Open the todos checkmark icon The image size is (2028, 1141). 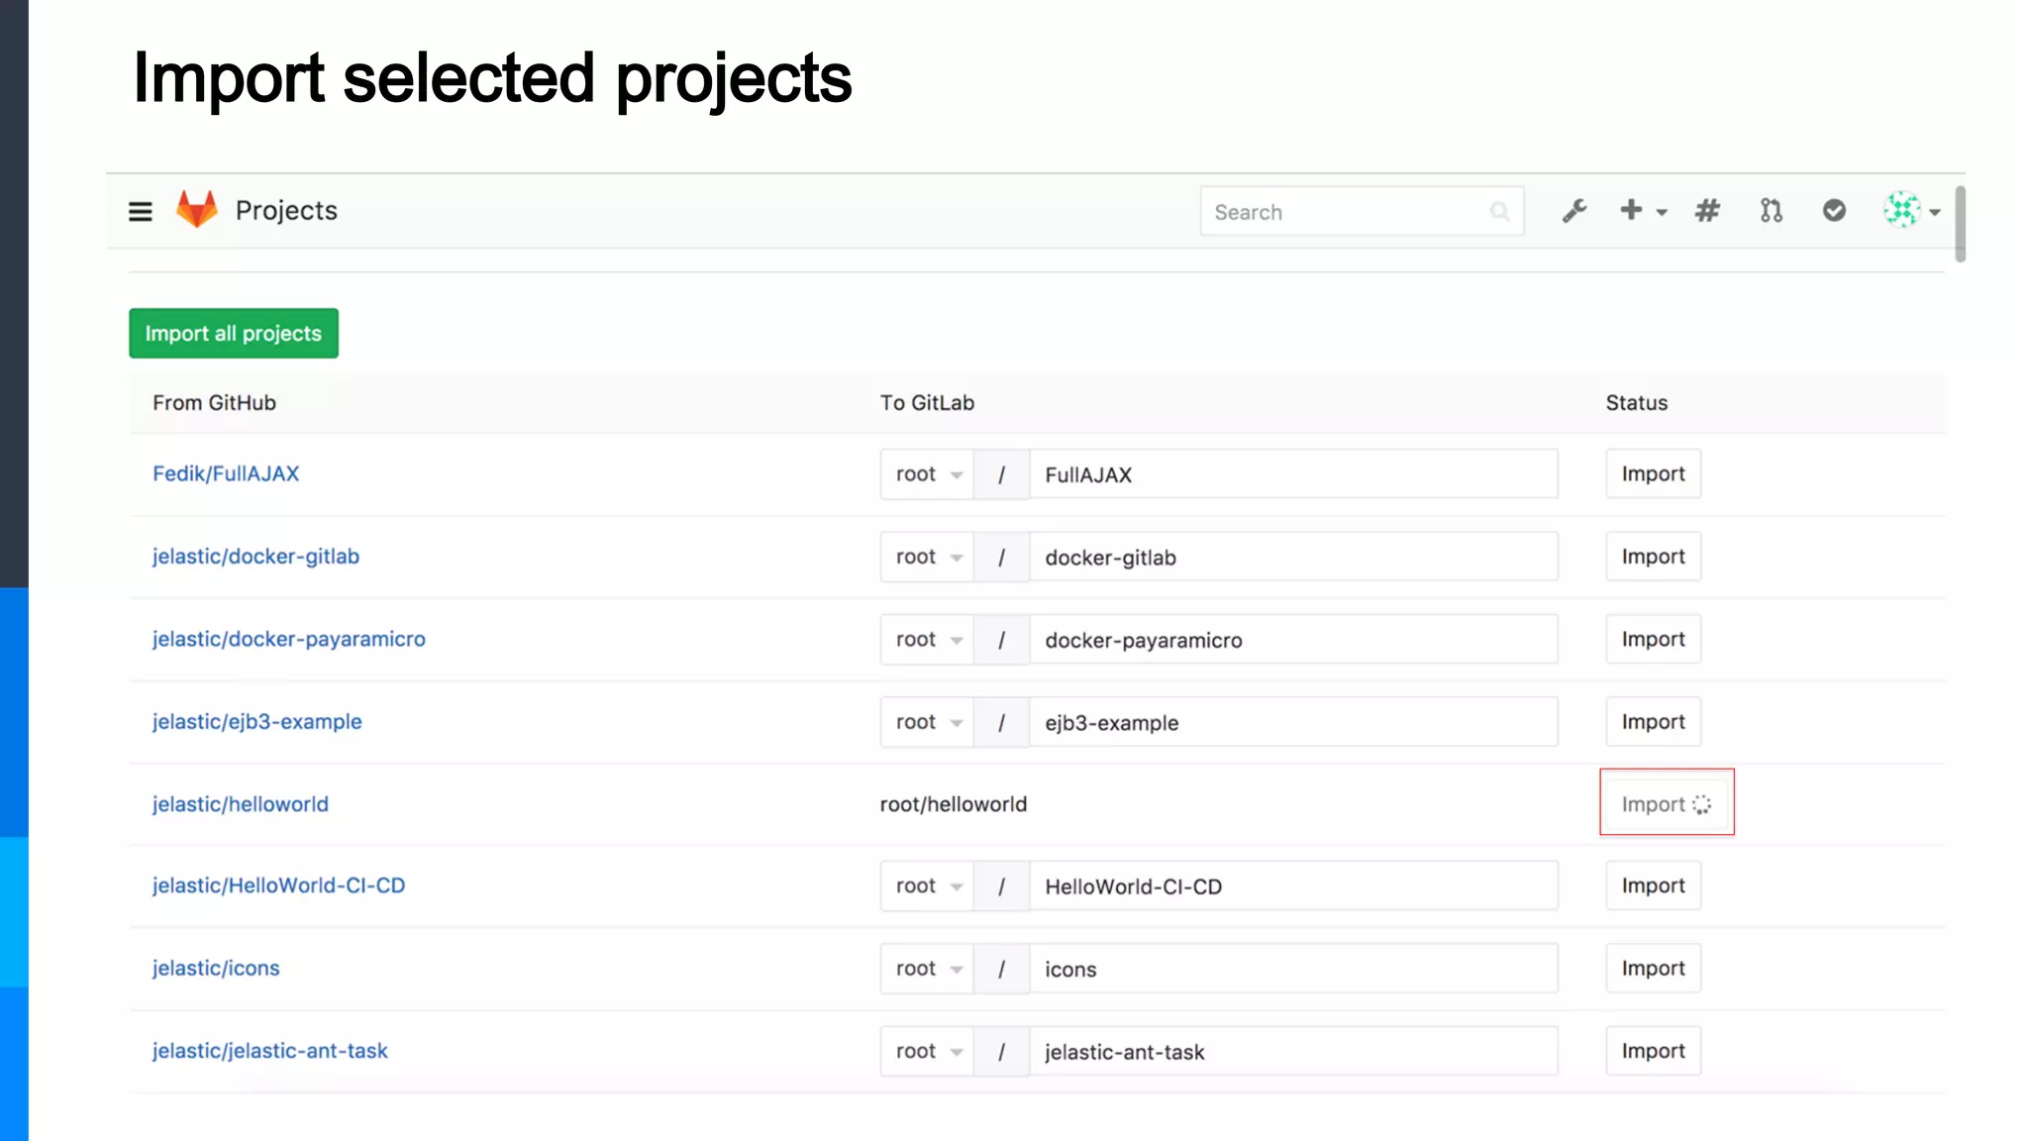click(x=1834, y=210)
